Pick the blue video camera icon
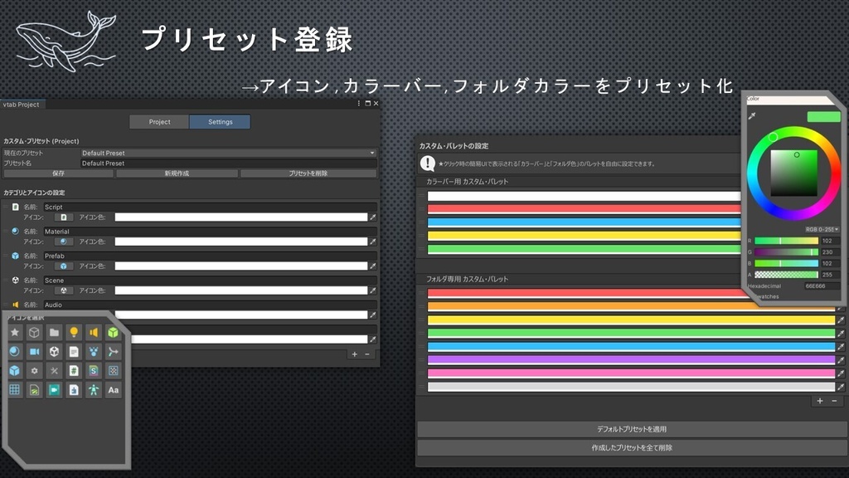Viewport: 849px width, 478px height. (34, 352)
